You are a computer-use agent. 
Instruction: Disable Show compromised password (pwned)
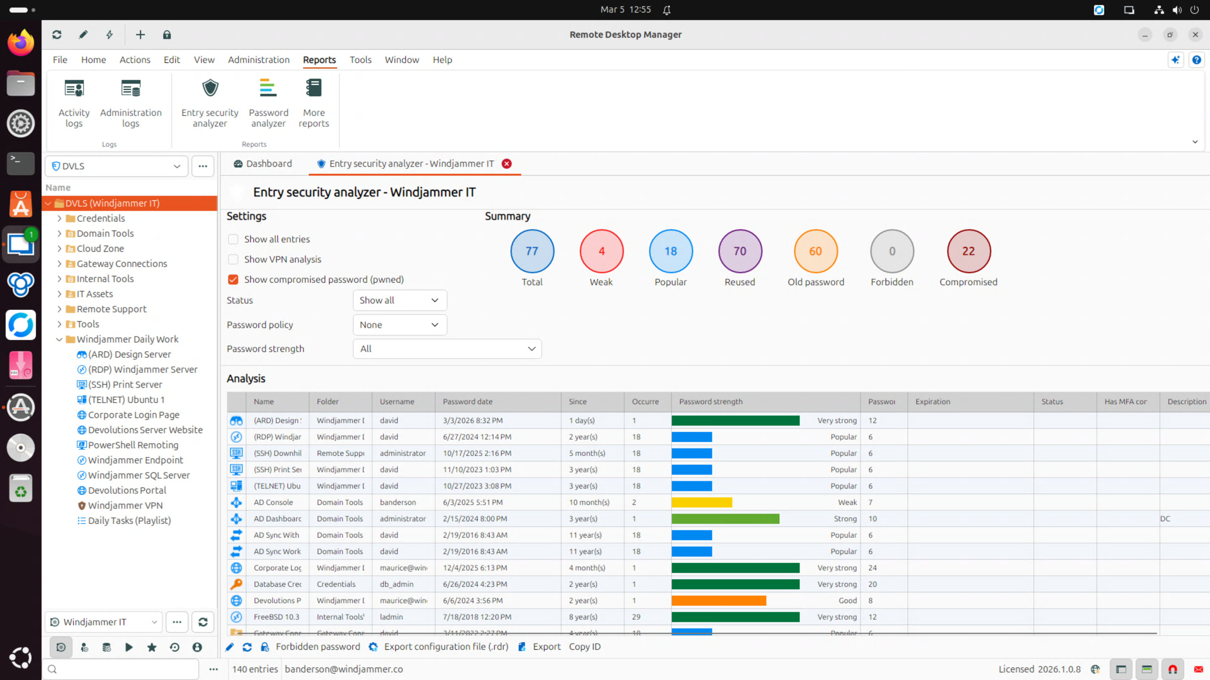point(233,279)
